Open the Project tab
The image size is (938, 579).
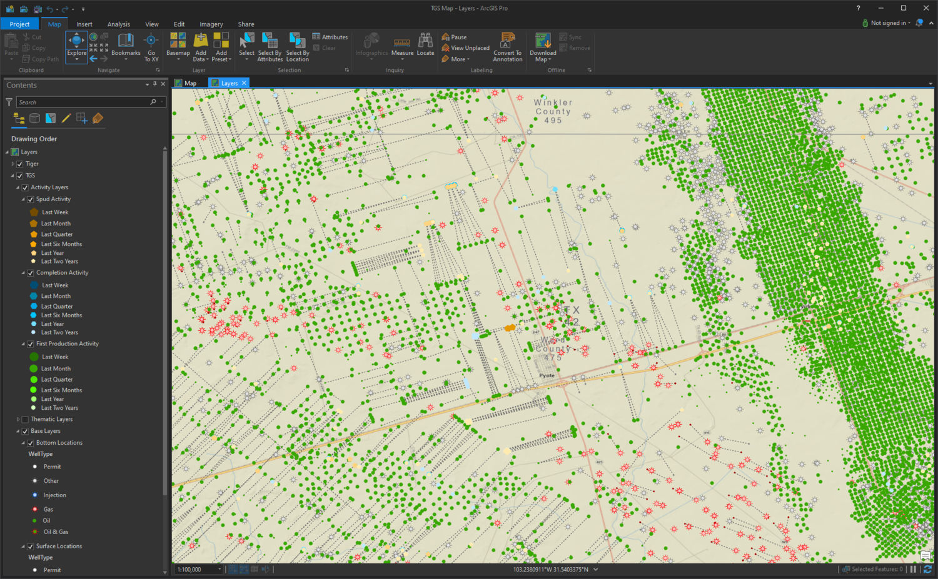tap(19, 24)
